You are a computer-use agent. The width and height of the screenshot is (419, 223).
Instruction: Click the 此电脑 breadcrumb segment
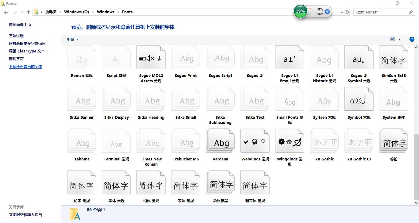tap(51, 12)
